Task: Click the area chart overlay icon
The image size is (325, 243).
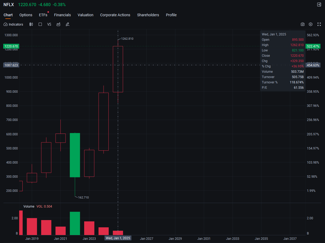Action: click(58, 24)
